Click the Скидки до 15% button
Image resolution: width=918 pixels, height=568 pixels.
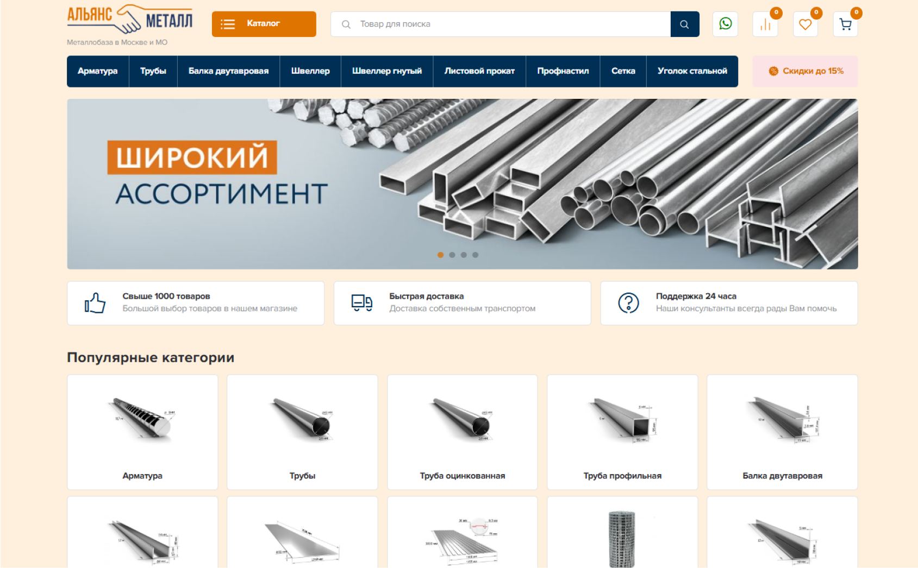[x=805, y=71]
